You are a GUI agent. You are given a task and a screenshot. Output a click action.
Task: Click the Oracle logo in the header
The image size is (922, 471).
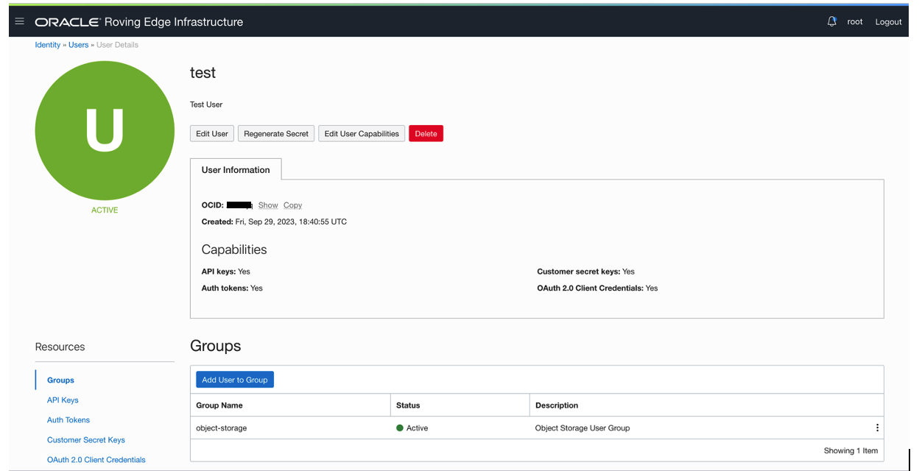(x=65, y=21)
